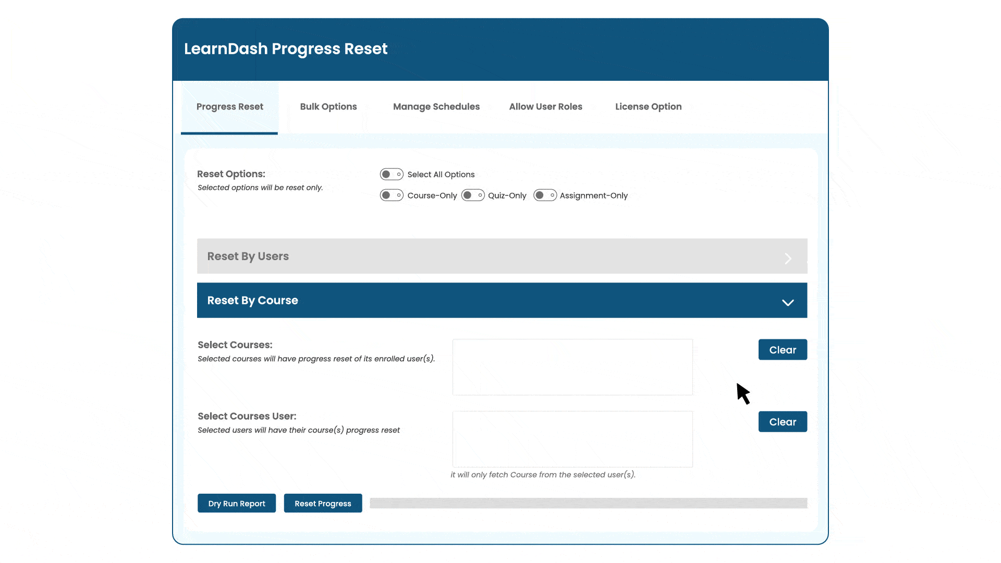Toggle the Quiz-Only reset option
The image size is (1001, 563).
pyautogui.click(x=472, y=195)
